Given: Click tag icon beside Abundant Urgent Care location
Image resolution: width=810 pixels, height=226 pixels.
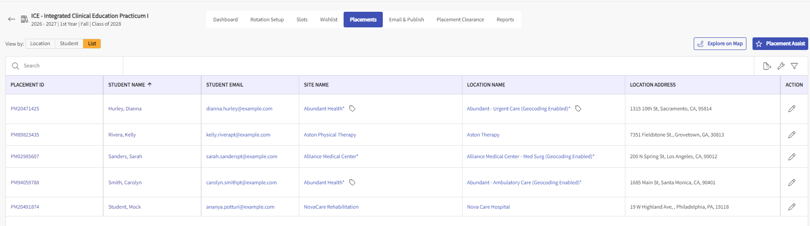Looking at the screenshot, I should point(578,109).
